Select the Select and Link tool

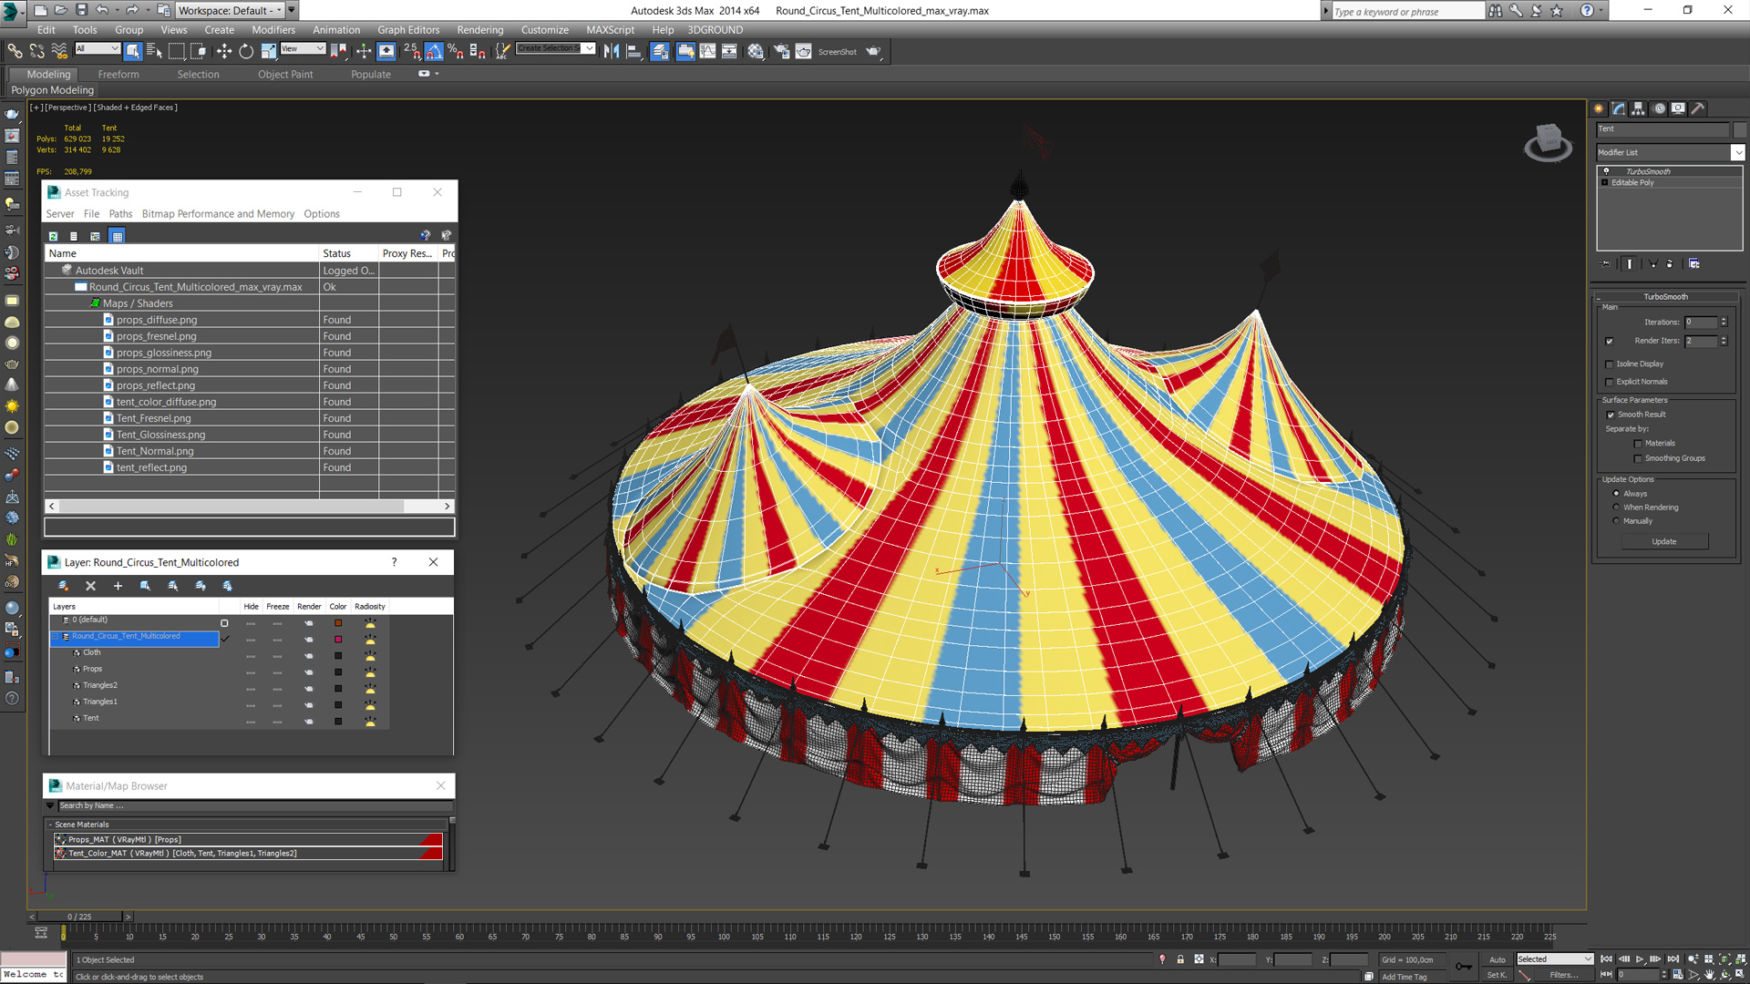click(15, 51)
